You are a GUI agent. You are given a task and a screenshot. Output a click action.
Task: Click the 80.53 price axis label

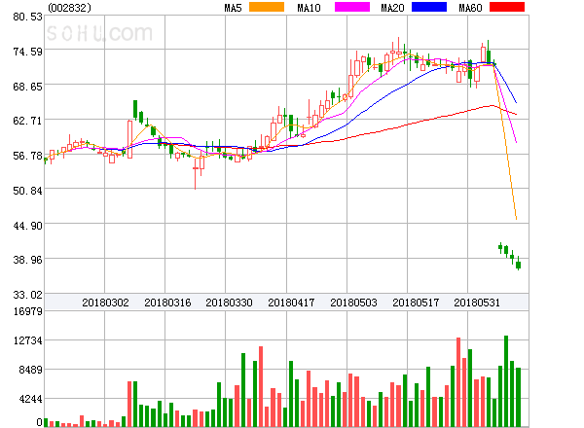pos(27,17)
